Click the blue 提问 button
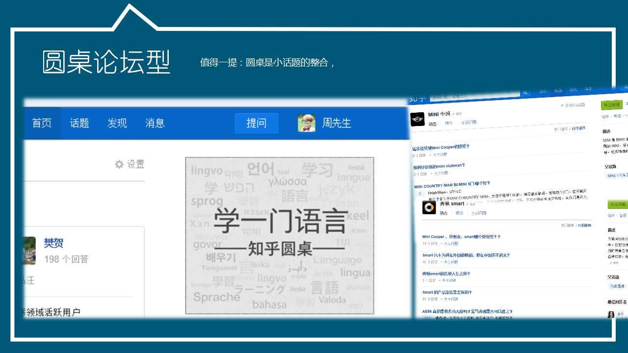Screen dimensions: 628x353 pos(256,124)
